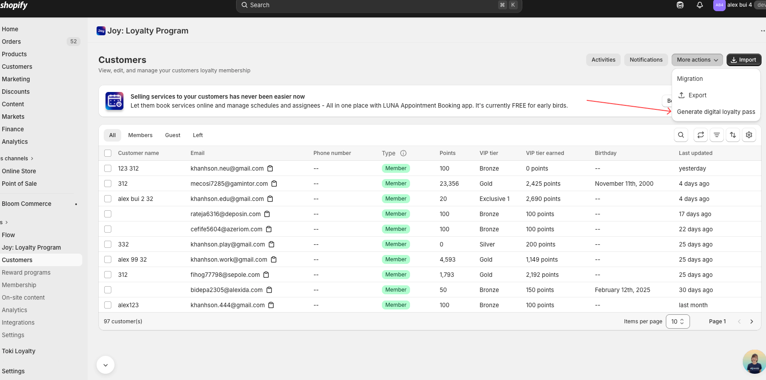The height and width of the screenshot is (380, 766).
Task: Choose Generate digital loyalty pass
Action: click(715, 112)
